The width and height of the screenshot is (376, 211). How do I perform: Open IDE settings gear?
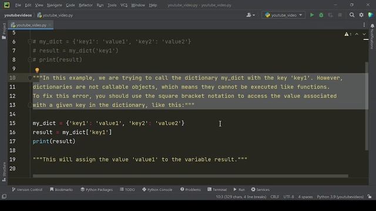[x=361, y=15]
